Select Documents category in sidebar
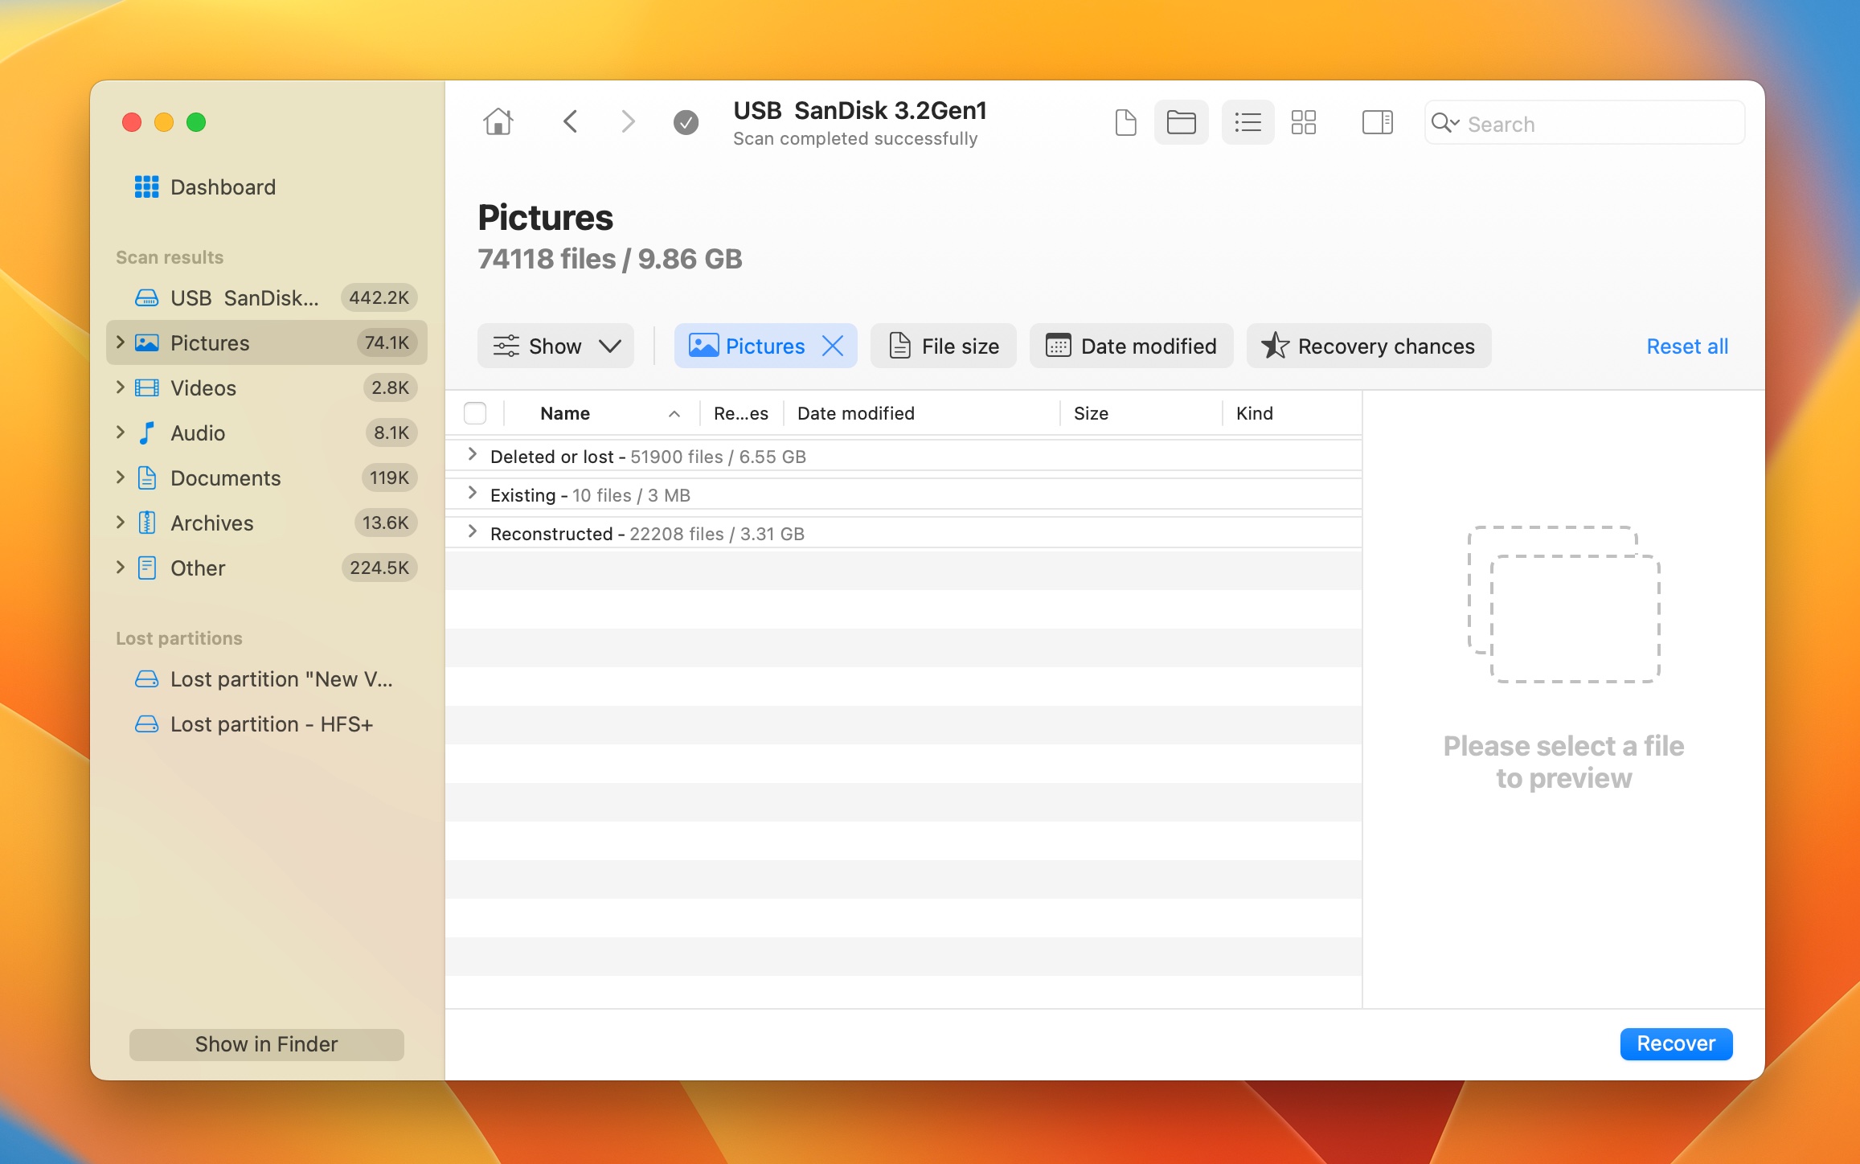 [267, 478]
